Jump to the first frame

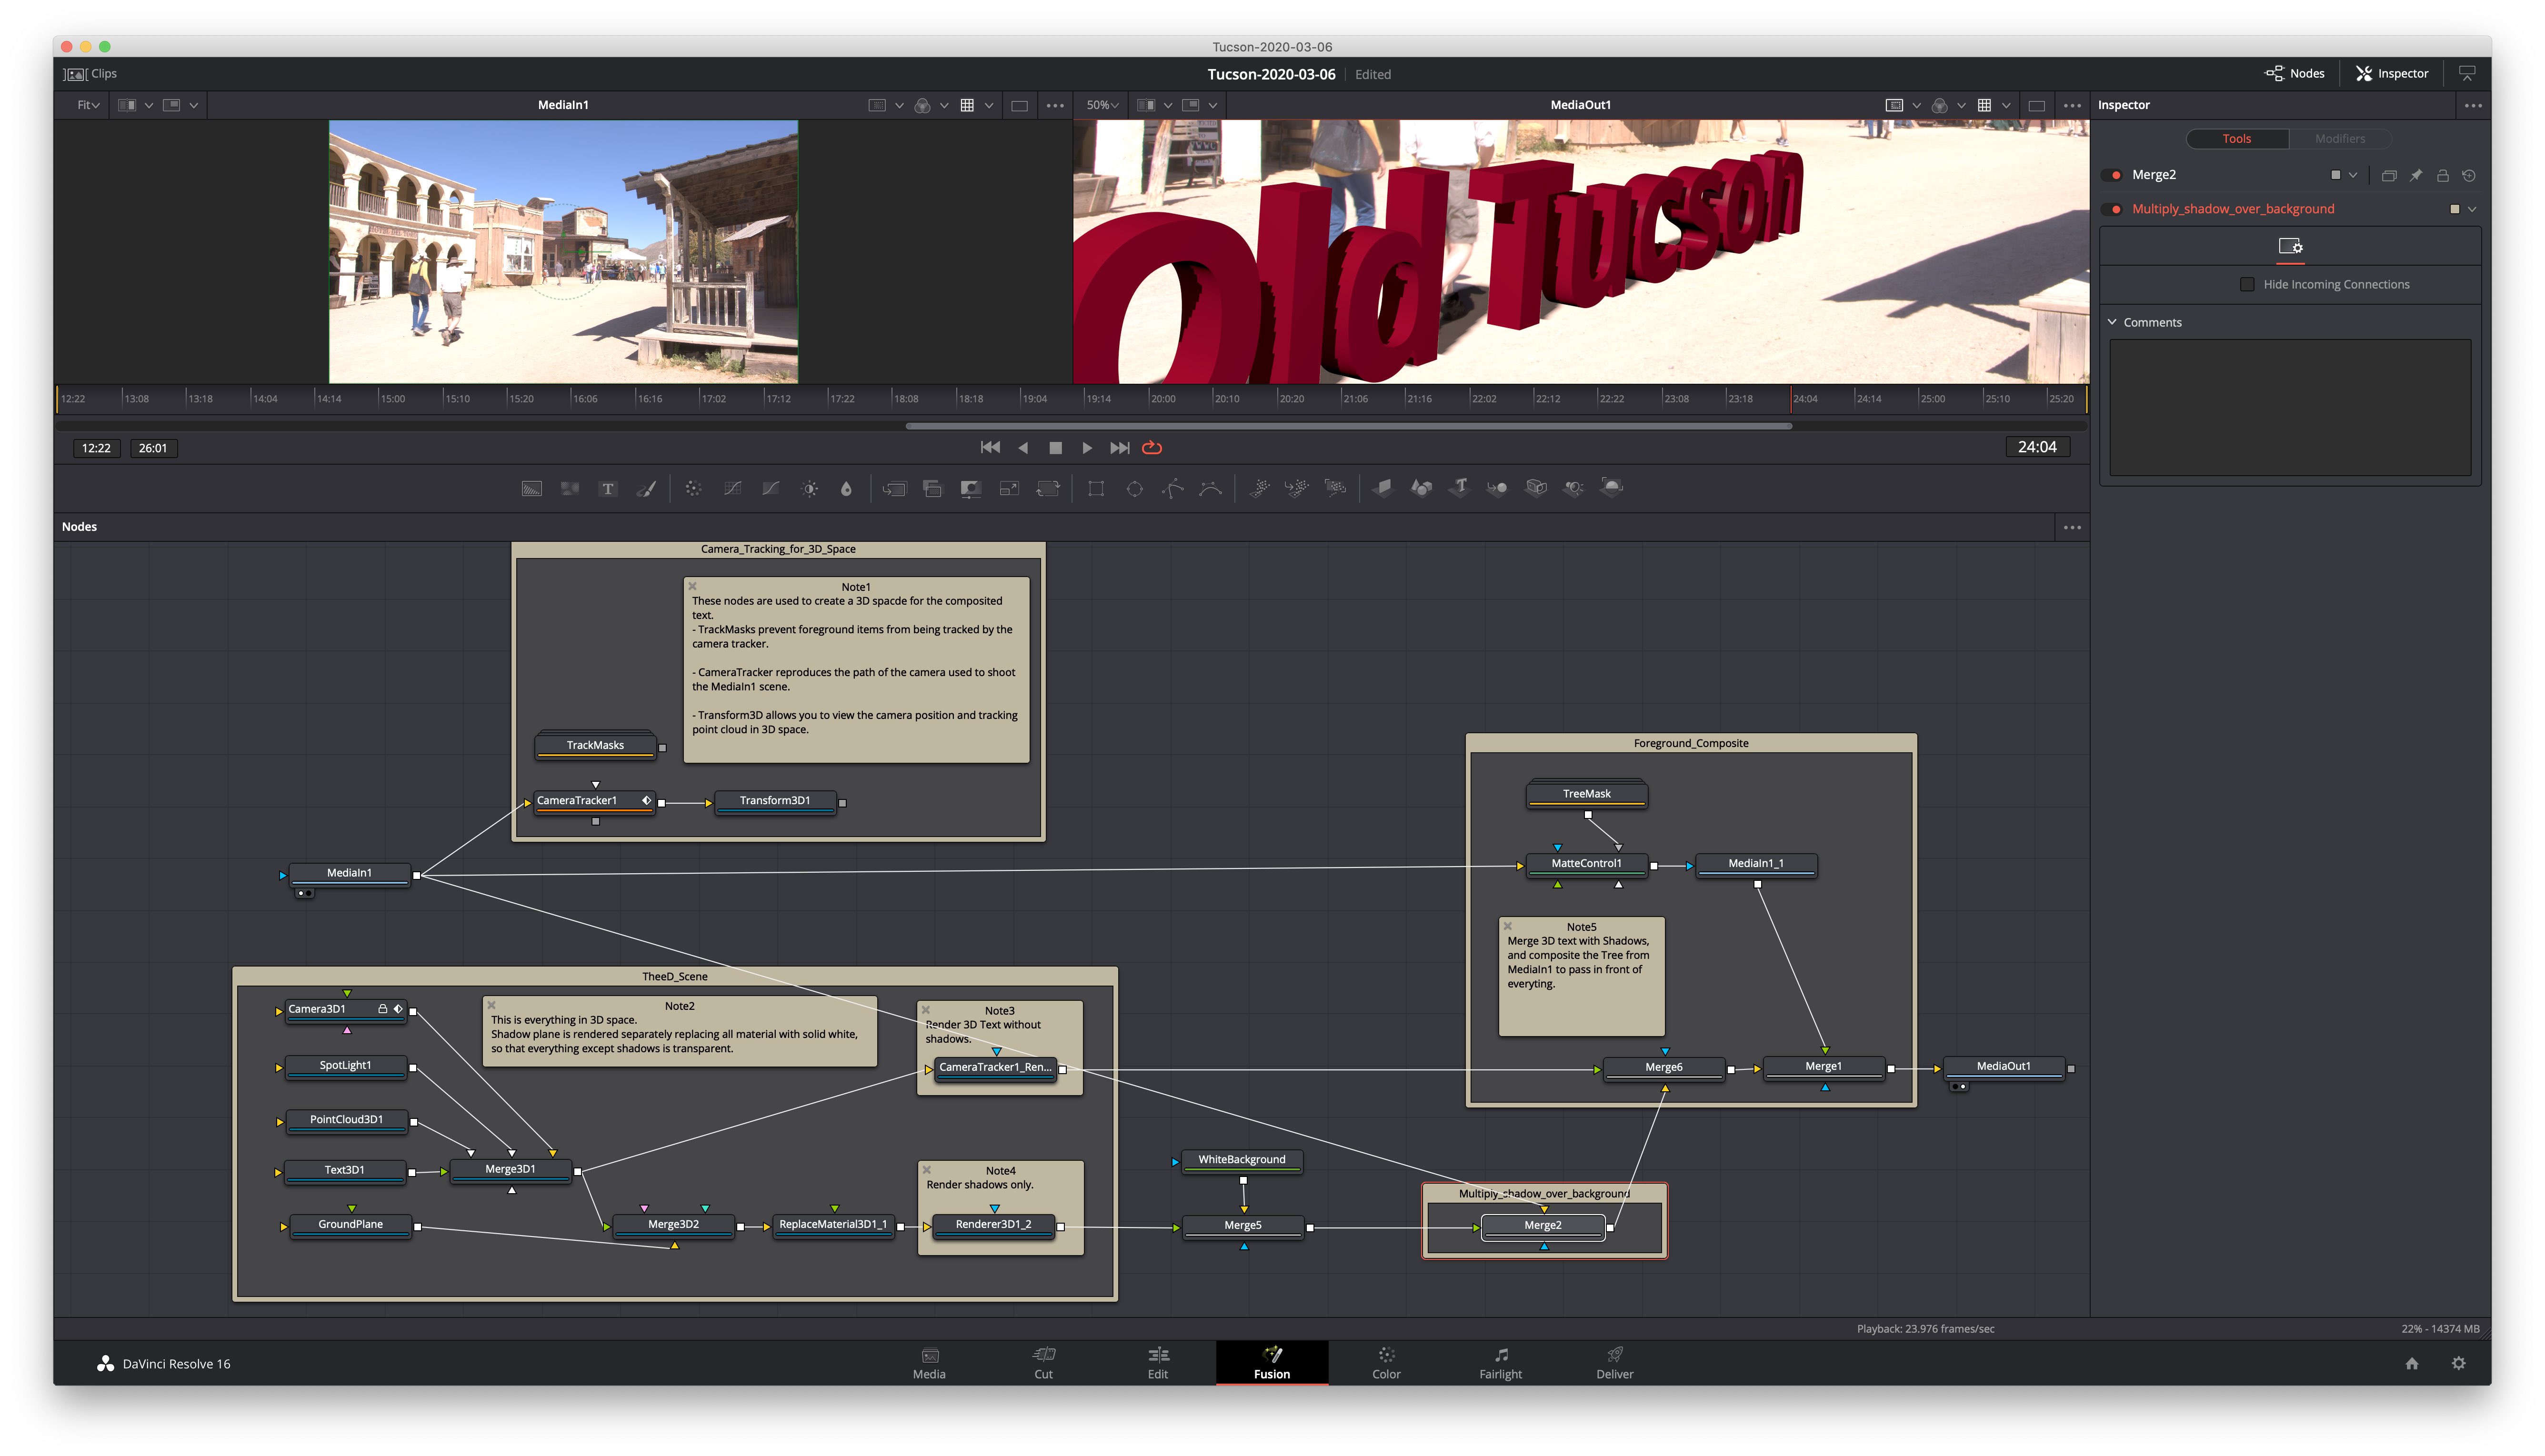point(990,448)
